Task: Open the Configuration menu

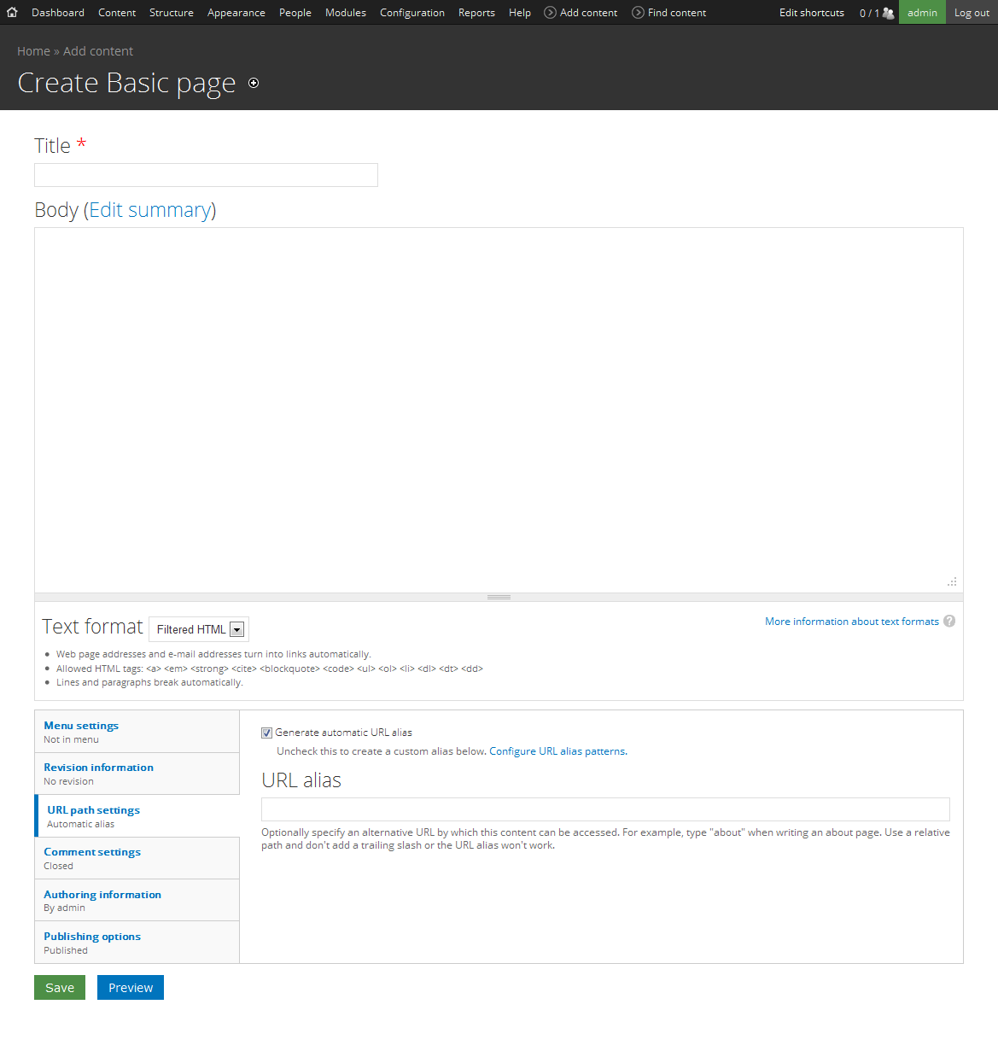Action: click(x=412, y=12)
